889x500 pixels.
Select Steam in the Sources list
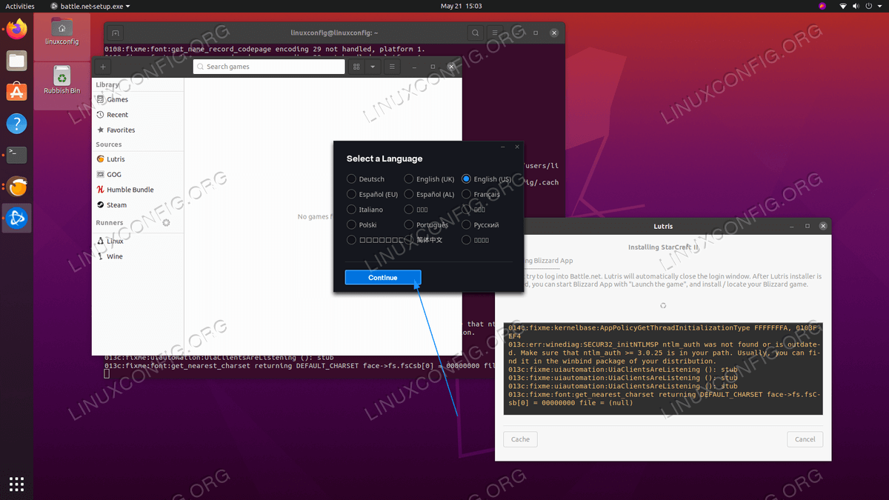click(116, 205)
